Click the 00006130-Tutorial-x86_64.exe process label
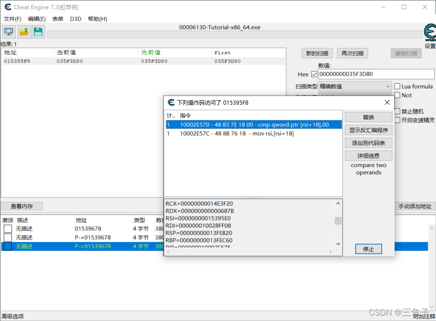The height and width of the screenshot is (321, 436). click(220, 27)
